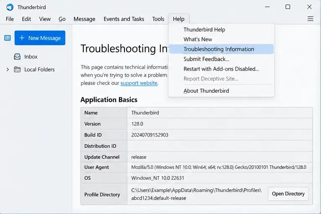Click the Build ID value 20240709152903
This screenshot has width=321, height=214.
pyautogui.click(x=150, y=135)
